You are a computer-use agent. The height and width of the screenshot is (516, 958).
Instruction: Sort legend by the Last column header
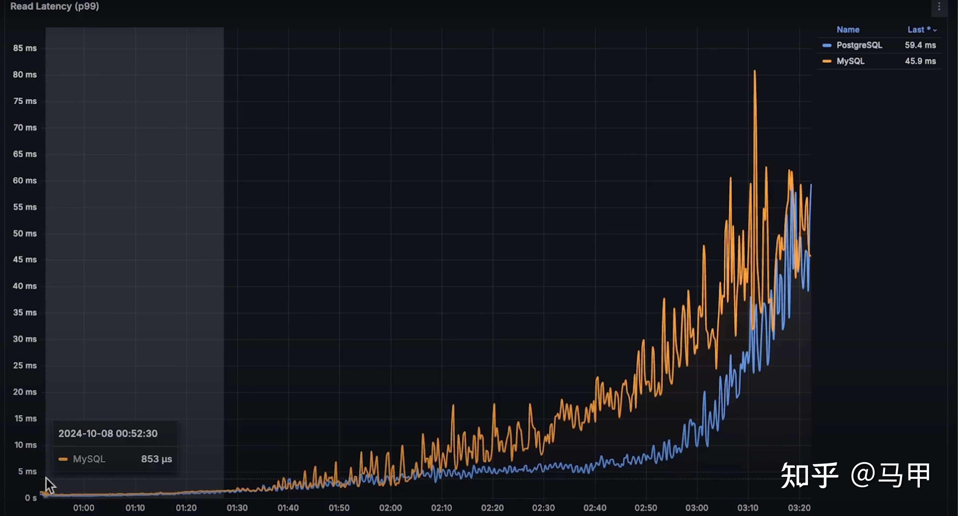point(916,30)
